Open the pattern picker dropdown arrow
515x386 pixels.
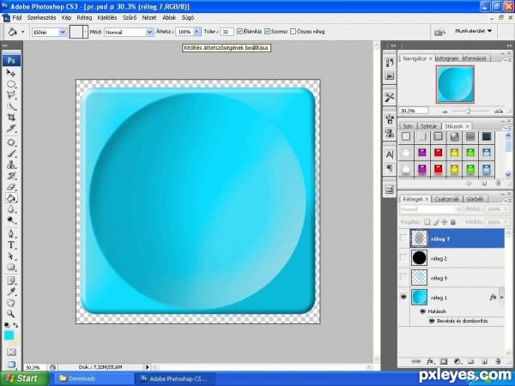[x=85, y=32]
